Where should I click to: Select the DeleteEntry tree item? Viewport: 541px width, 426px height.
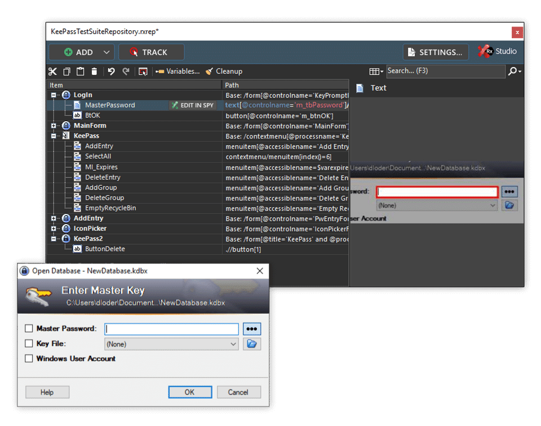coord(103,177)
